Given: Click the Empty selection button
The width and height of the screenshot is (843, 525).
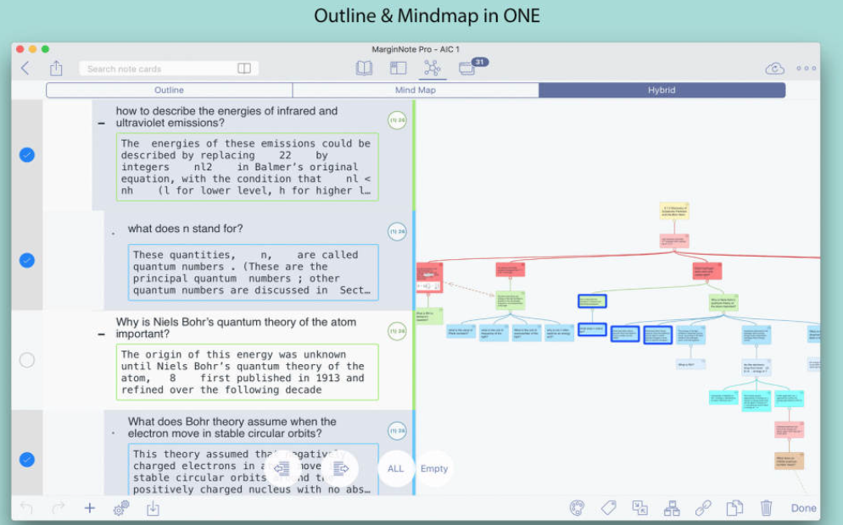Looking at the screenshot, I should tap(434, 468).
